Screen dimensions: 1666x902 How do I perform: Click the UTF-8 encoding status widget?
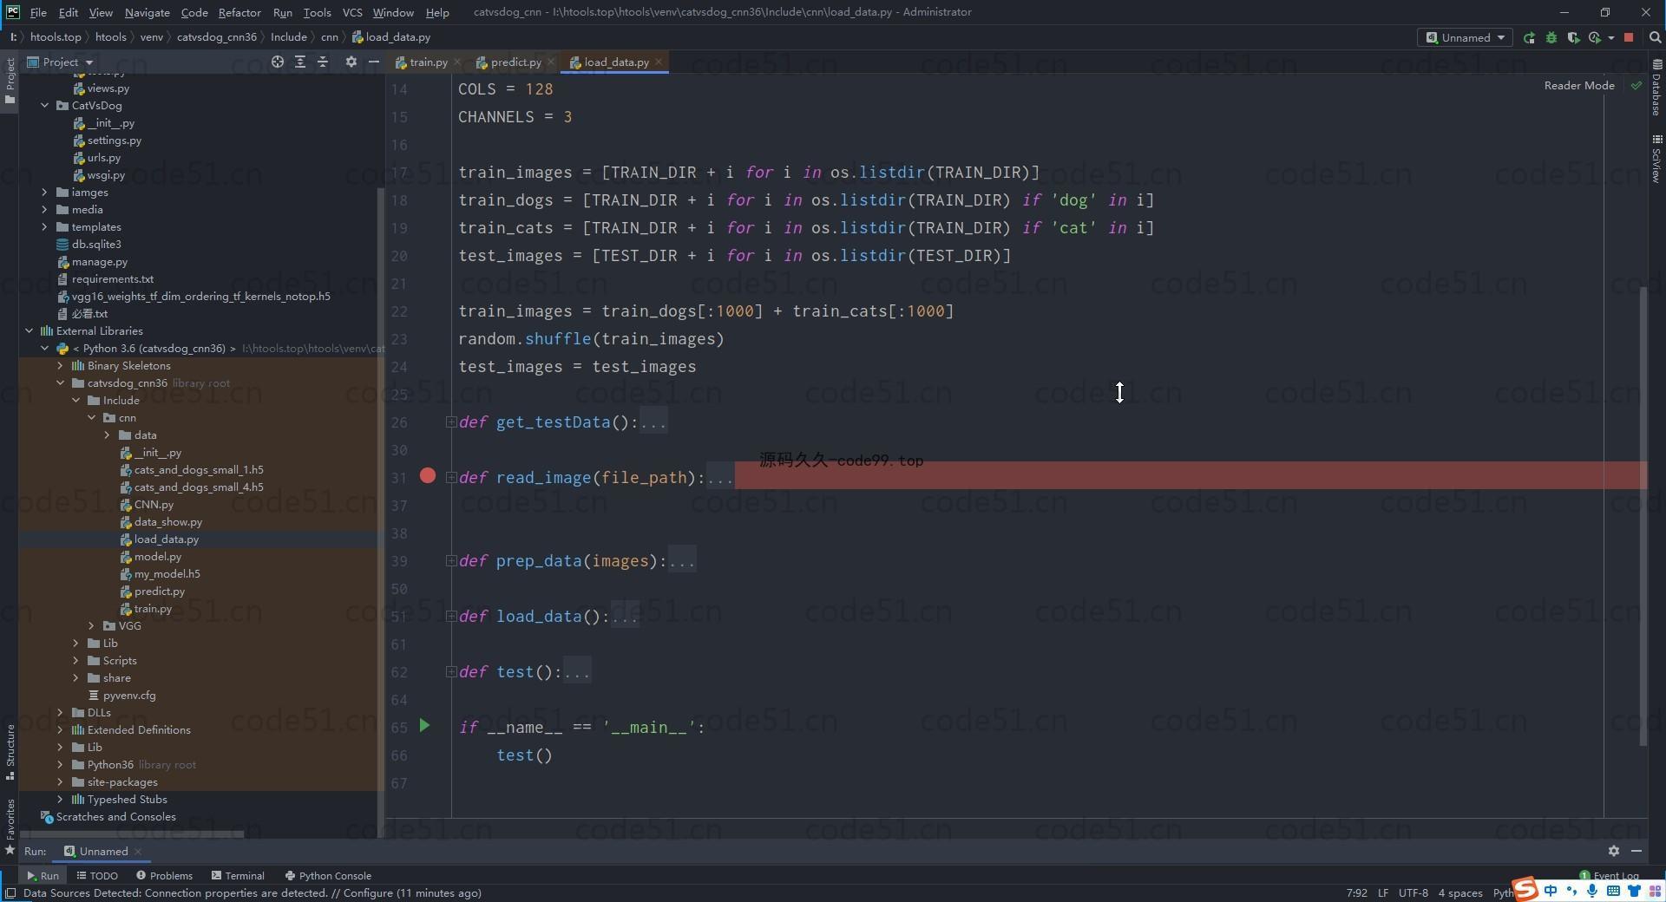pyautogui.click(x=1413, y=892)
